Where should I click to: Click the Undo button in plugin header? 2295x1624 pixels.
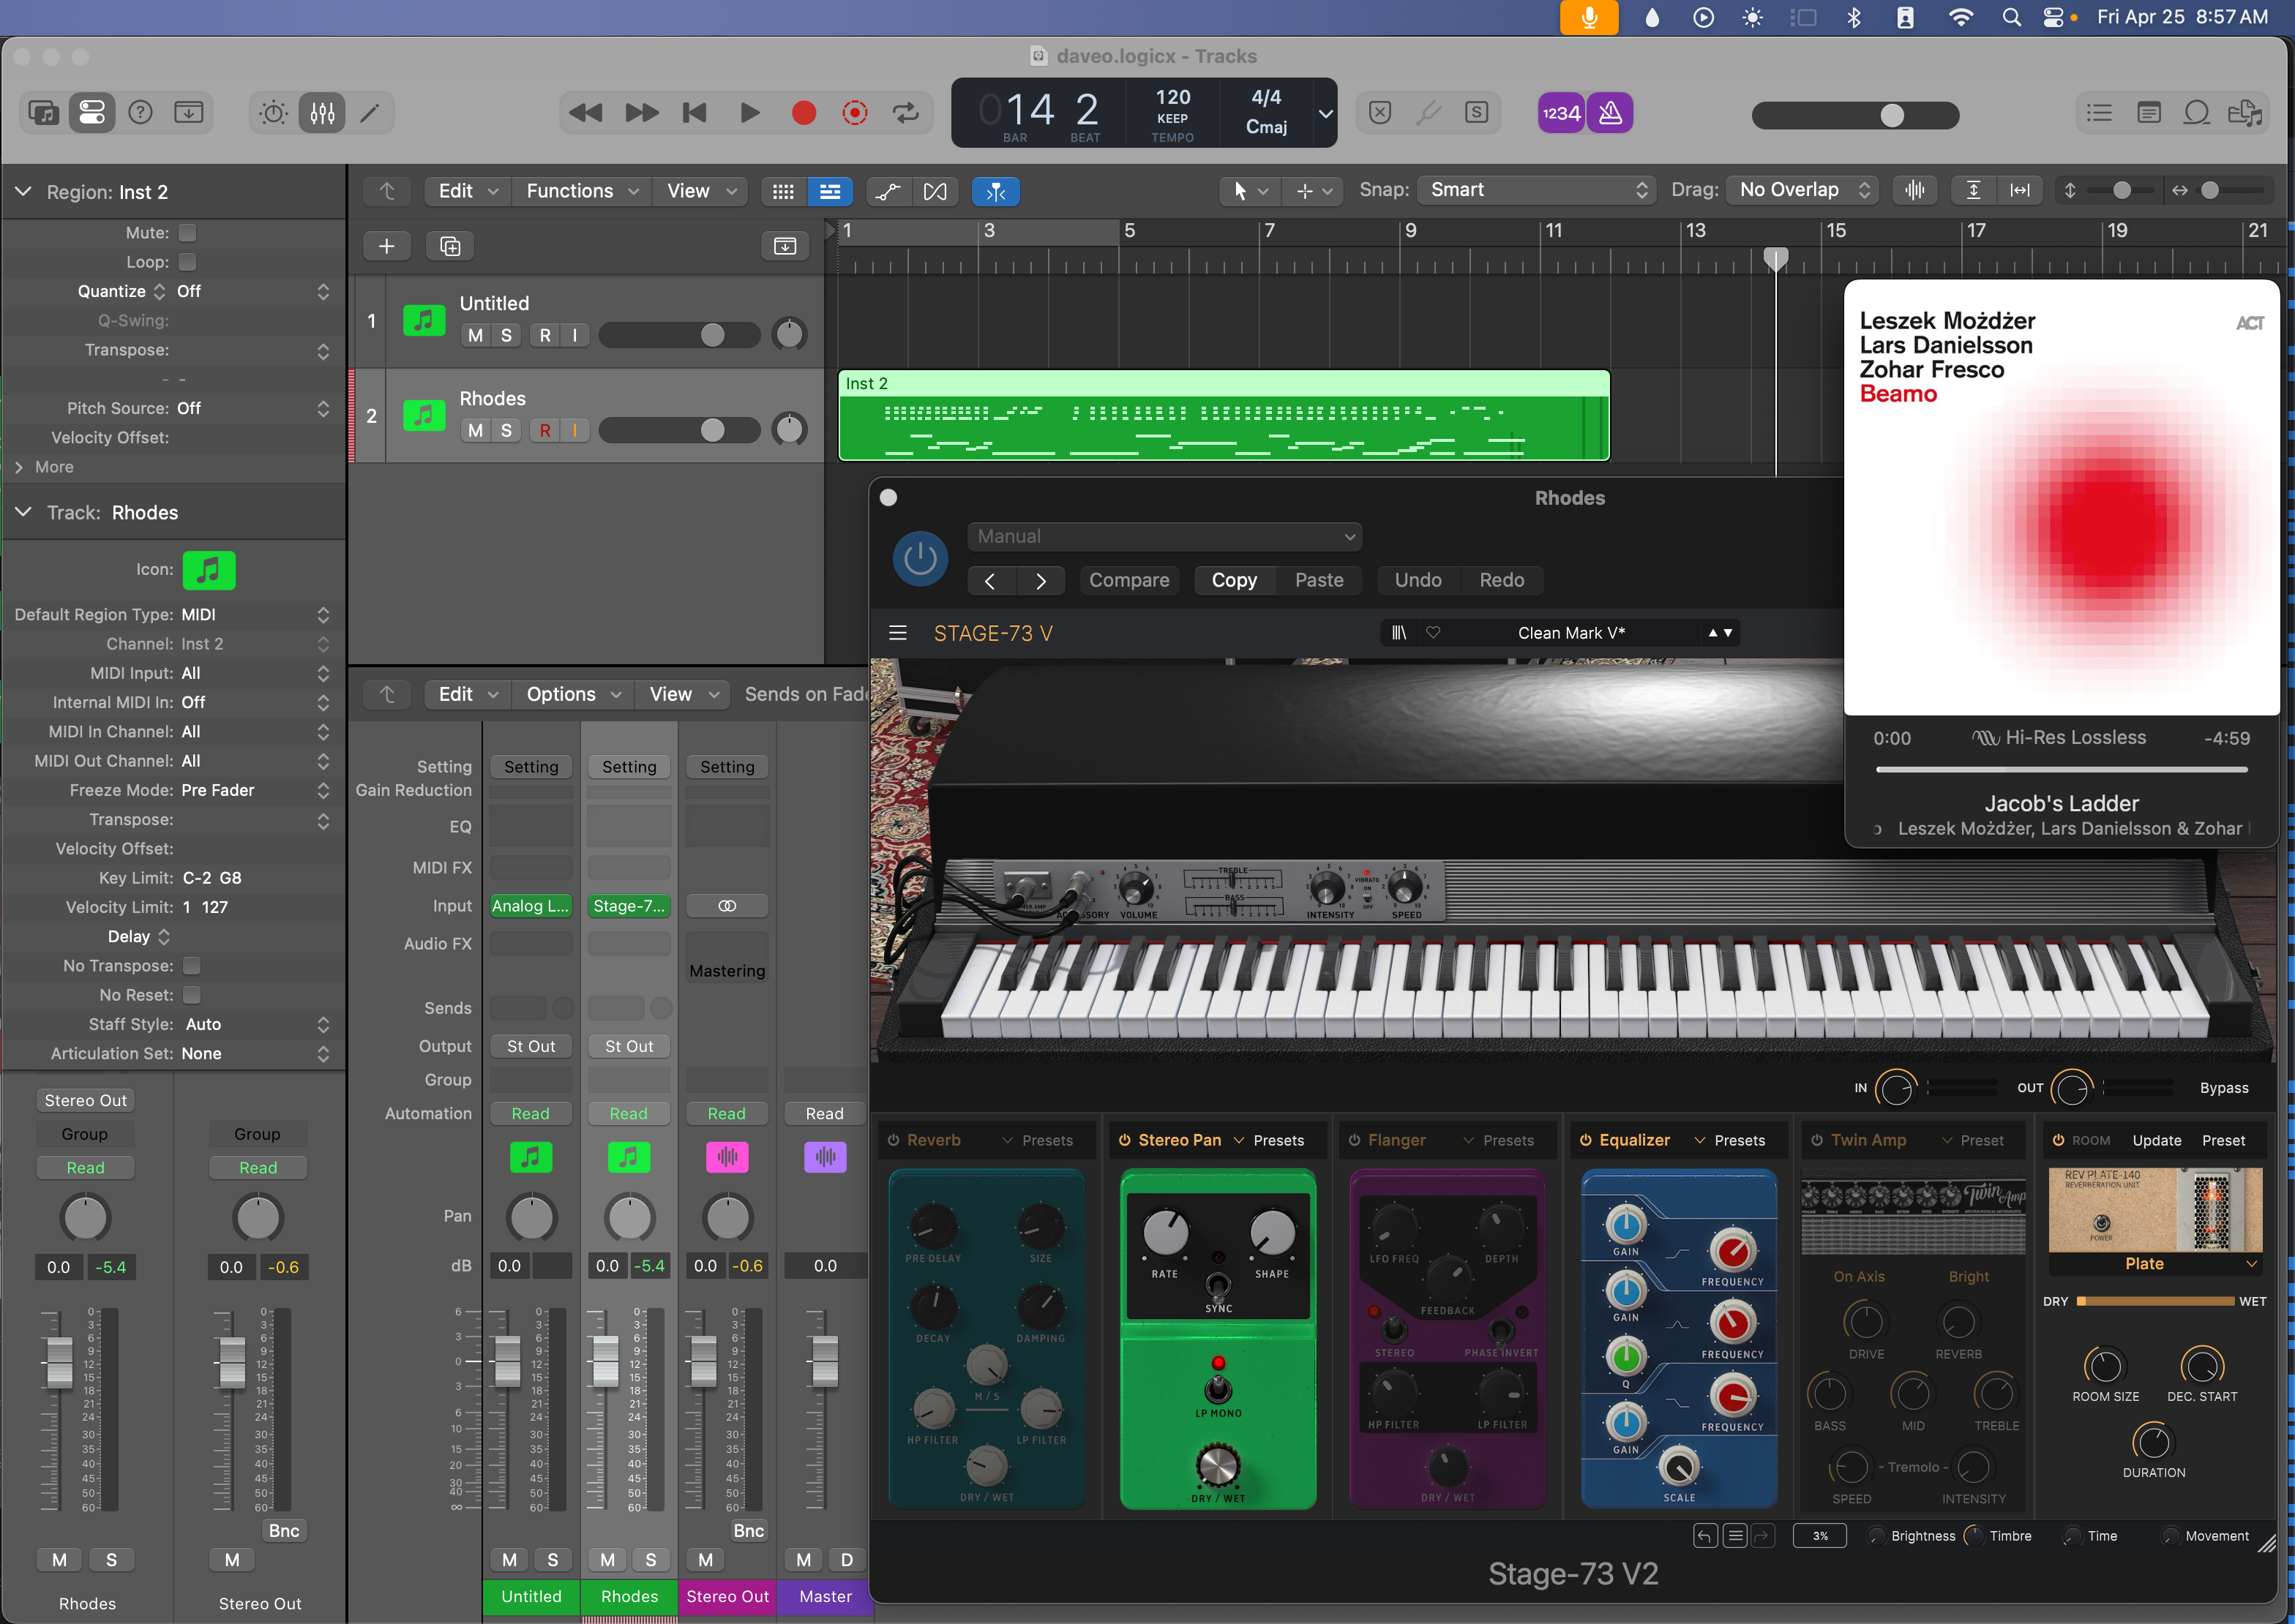1418,581
